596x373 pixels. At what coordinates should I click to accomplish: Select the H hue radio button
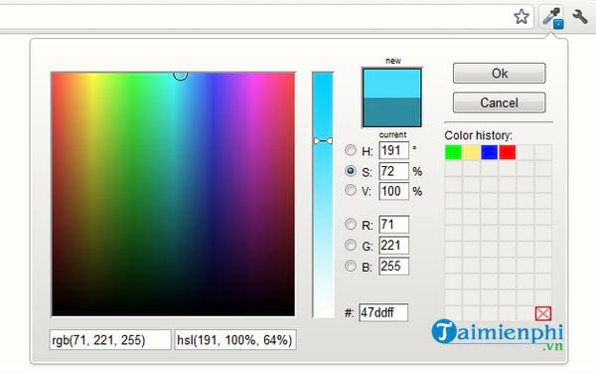pos(350,150)
